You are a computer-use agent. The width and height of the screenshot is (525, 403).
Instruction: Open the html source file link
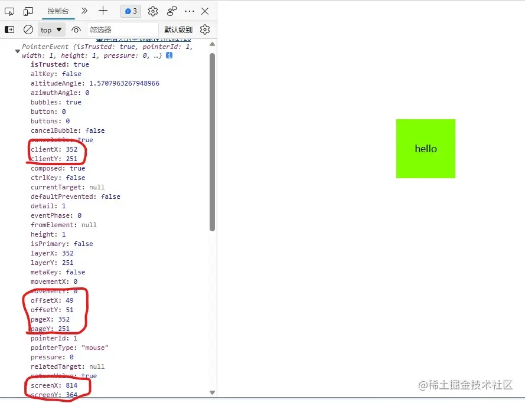point(144,40)
